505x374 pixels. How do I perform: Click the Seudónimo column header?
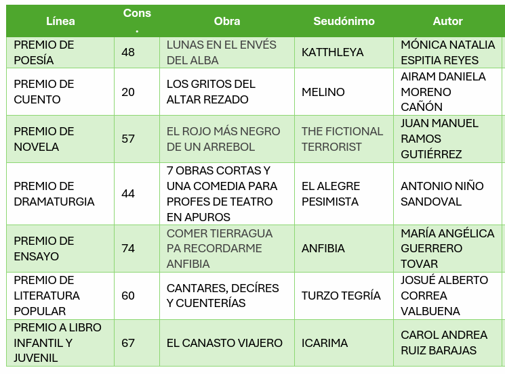point(344,21)
